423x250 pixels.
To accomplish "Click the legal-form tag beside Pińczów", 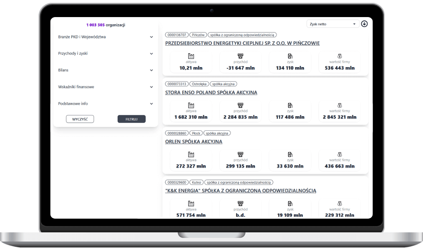I will 242,35.
